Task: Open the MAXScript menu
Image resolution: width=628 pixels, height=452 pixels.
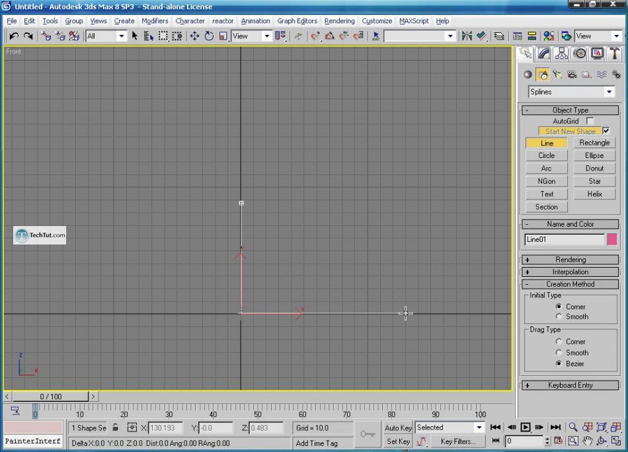Action: point(414,21)
